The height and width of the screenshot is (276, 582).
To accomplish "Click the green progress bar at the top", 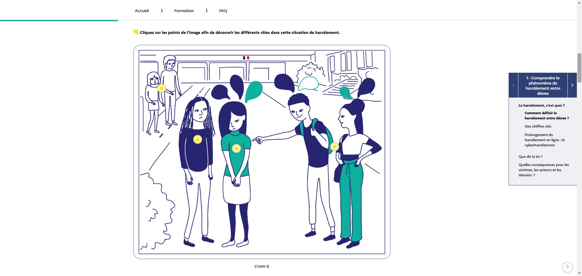I will coord(59,21).
